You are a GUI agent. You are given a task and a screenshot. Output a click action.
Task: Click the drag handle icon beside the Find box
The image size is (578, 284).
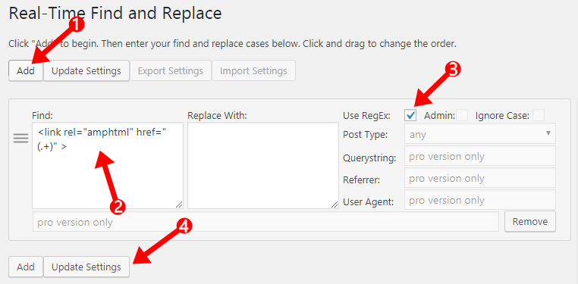coord(21,139)
